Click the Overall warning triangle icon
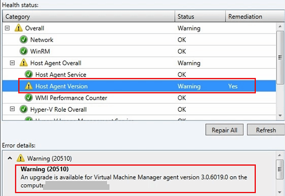Viewport: 285px width, 196px height. (x=18, y=28)
